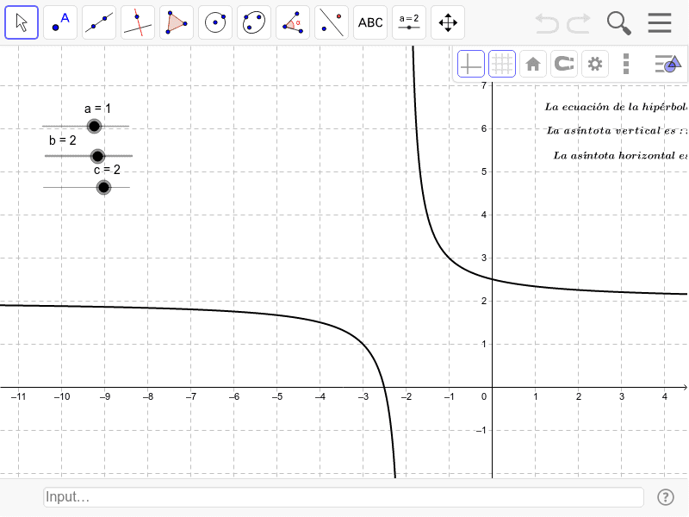Open the three-dot more options menu
This screenshot has width=689, height=517.
(x=626, y=64)
